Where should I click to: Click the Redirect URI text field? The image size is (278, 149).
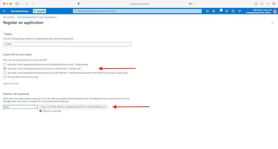point(74,107)
